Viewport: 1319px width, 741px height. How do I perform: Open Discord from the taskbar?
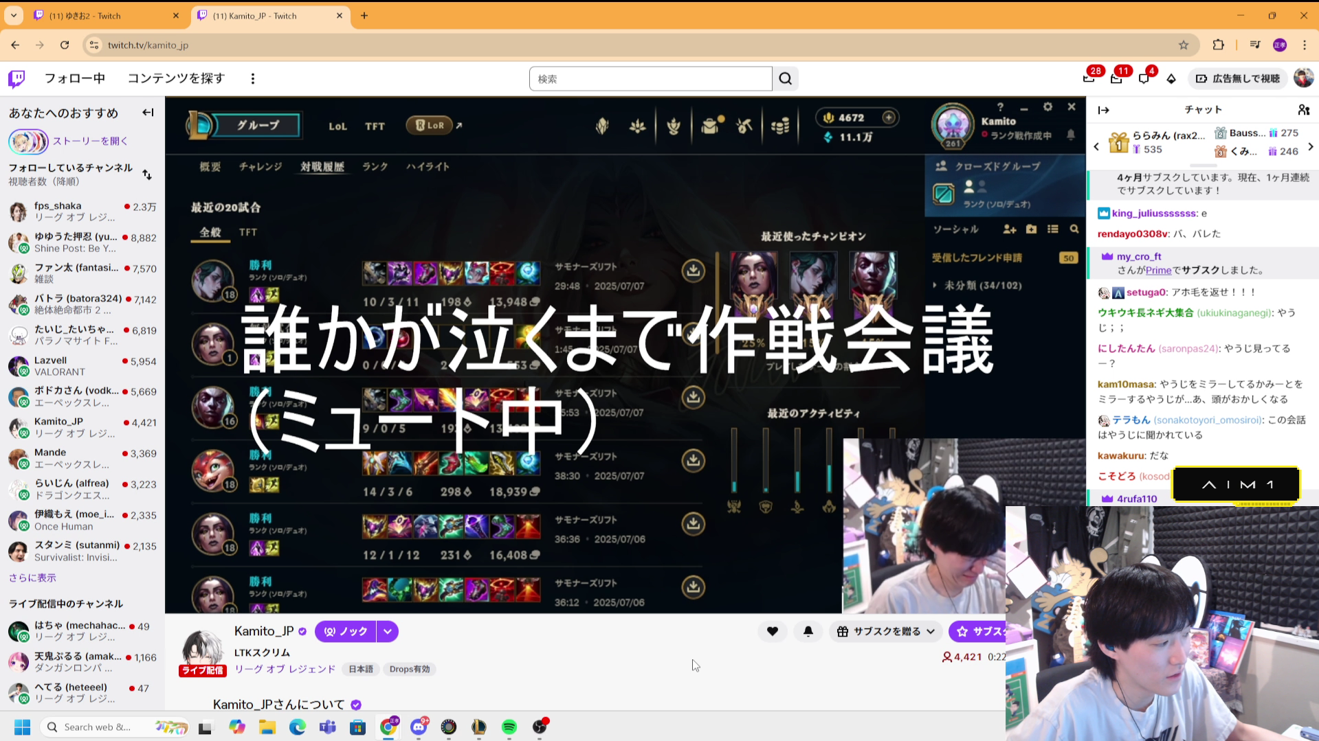pyautogui.click(x=419, y=727)
